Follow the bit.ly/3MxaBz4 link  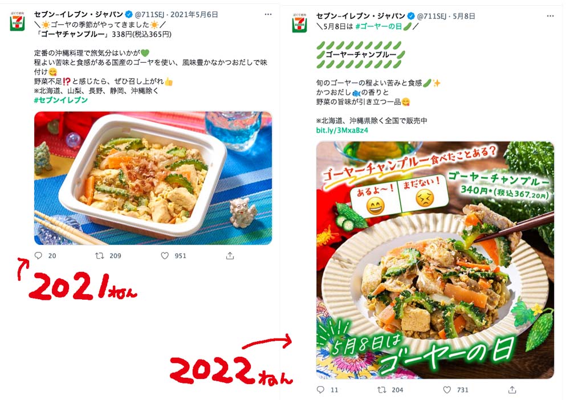point(342,130)
